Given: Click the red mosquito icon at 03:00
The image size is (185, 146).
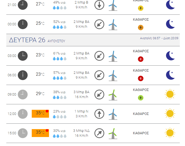Looking at the screenshot, I should [x=141, y=59].
